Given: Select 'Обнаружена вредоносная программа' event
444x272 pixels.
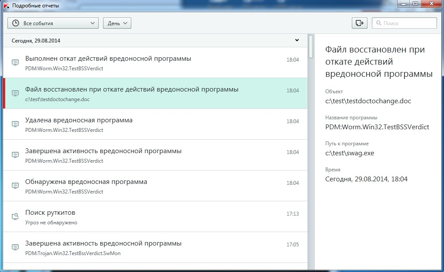Looking at the screenshot, I should coord(155,186).
